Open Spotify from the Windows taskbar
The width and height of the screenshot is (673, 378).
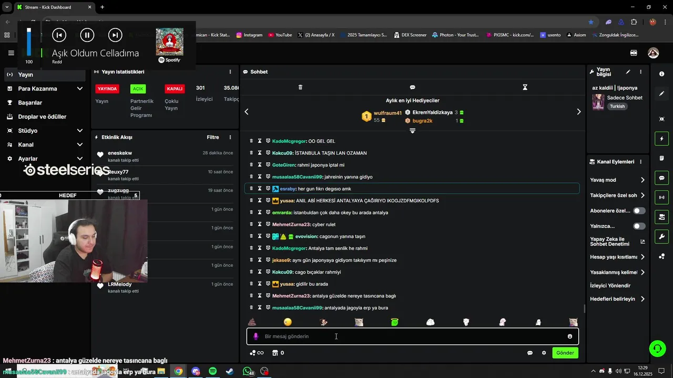(x=212, y=371)
